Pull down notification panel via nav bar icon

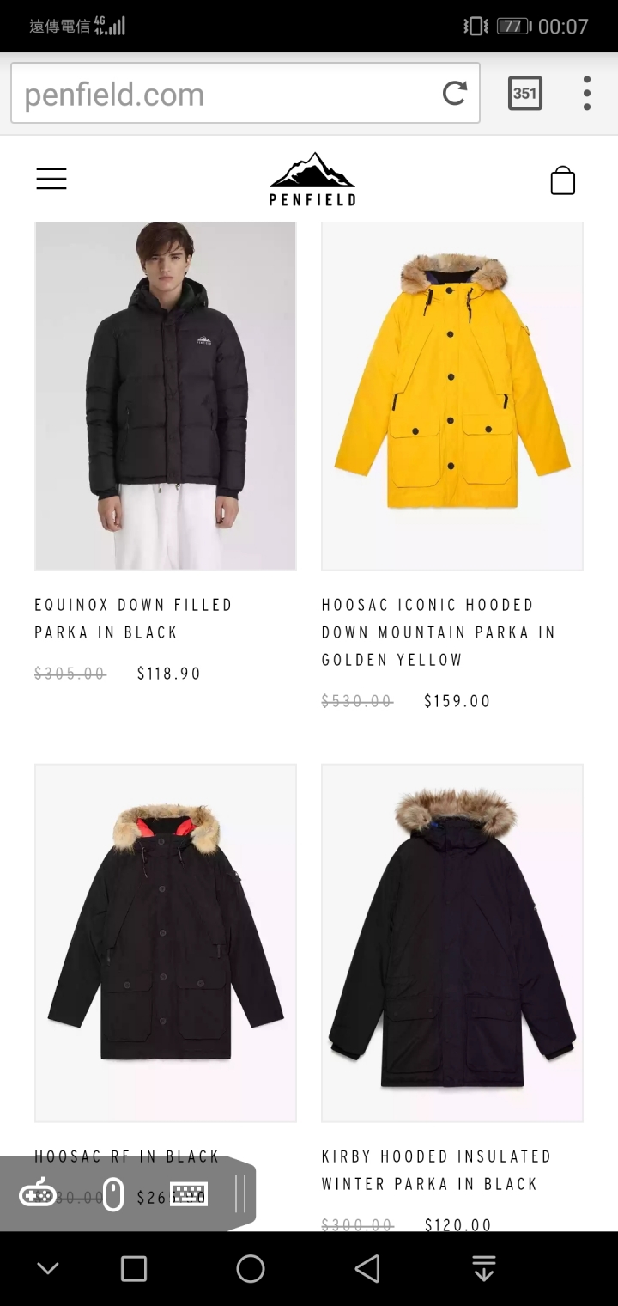click(x=484, y=1268)
